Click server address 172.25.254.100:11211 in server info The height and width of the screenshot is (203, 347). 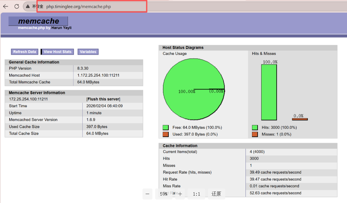coord(28,99)
